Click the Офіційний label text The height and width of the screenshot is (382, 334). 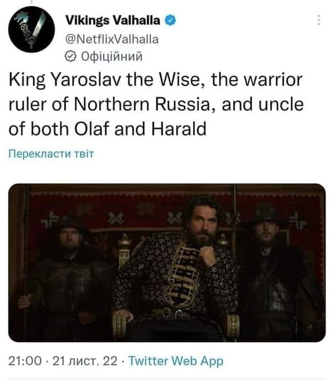pos(110,56)
